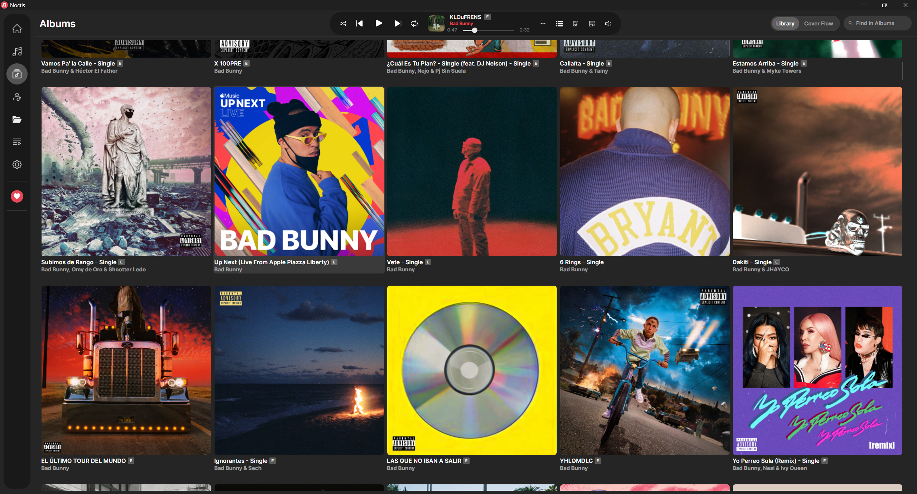Open the volume speaker control
The width and height of the screenshot is (917, 494).
[608, 24]
